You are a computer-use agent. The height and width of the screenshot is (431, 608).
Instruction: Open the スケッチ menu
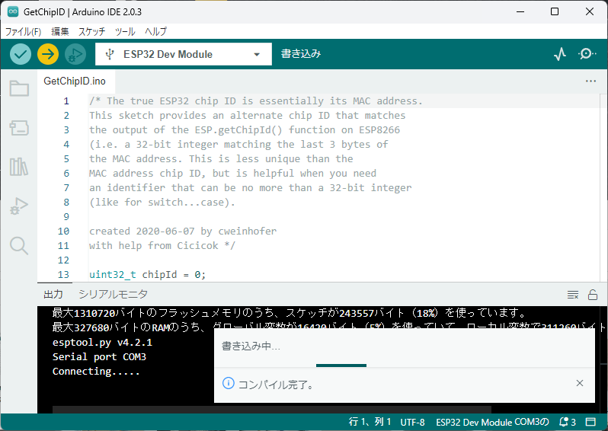pos(91,32)
